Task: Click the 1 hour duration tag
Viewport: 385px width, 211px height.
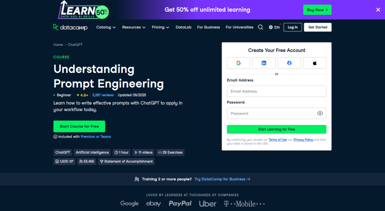Action: click(121, 152)
